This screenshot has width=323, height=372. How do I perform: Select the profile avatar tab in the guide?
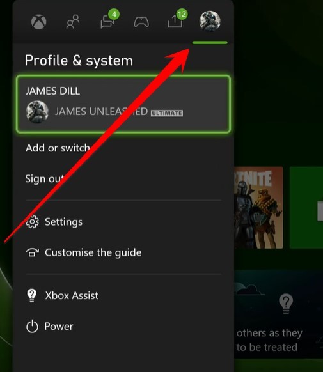pyautogui.click(x=210, y=21)
